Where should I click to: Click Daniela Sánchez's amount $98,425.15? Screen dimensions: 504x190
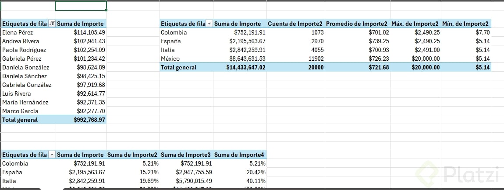pos(90,76)
